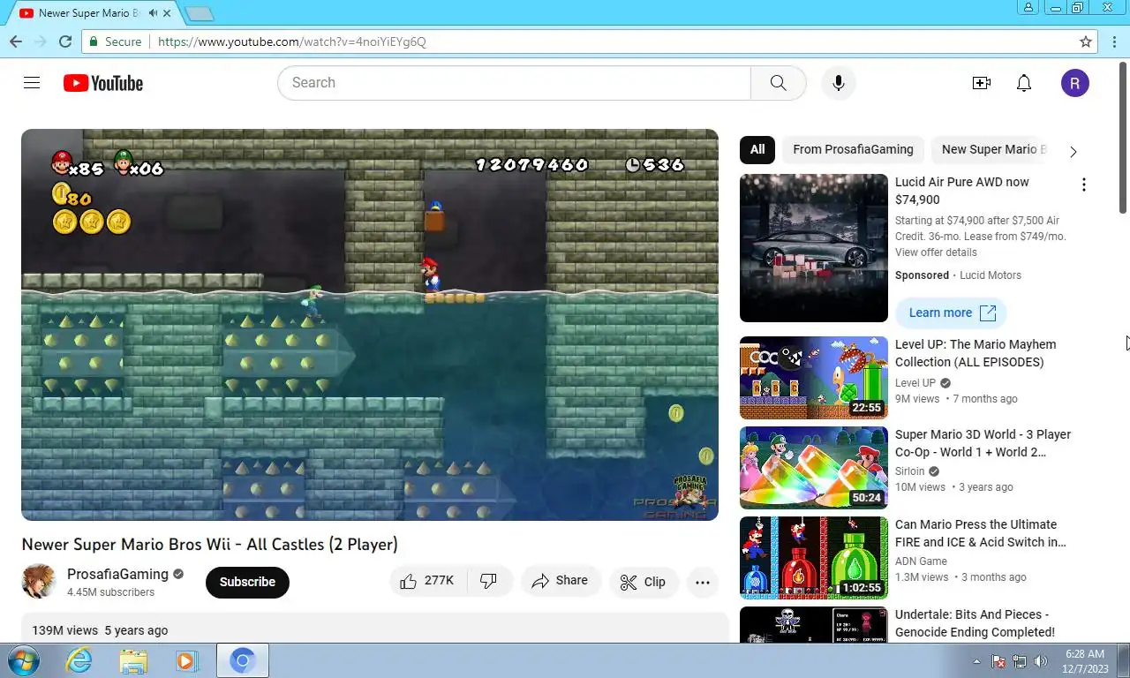
Task: Click the ADN Game channel name
Action: click(x=921, y=561)
